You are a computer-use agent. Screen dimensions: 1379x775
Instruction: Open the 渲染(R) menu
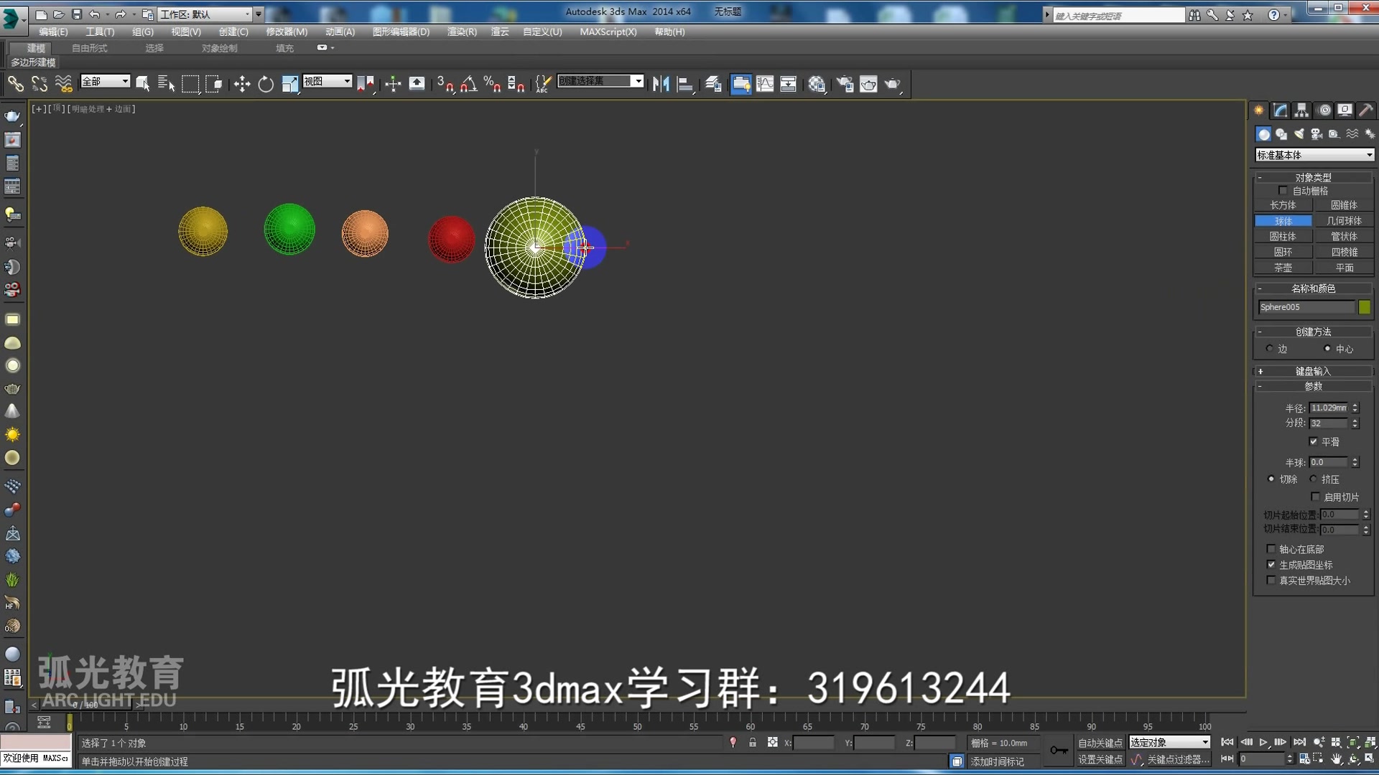pyautogui.click(x=463, y=32)
